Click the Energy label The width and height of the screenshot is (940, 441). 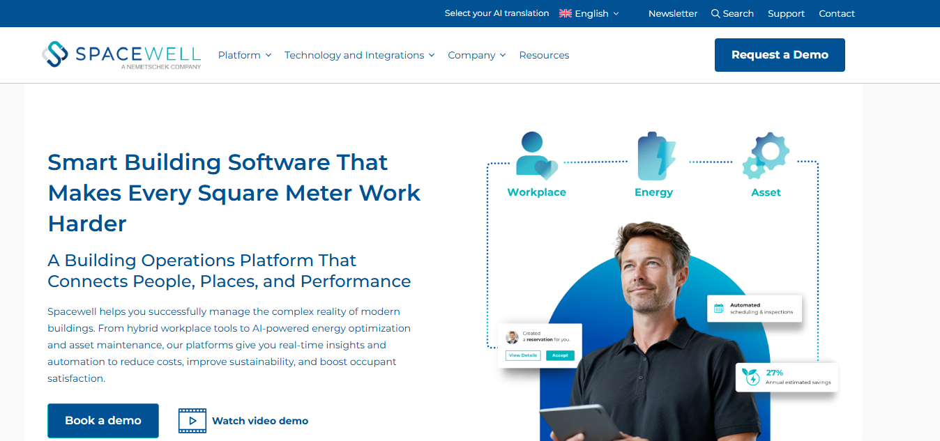click(654, 192)
